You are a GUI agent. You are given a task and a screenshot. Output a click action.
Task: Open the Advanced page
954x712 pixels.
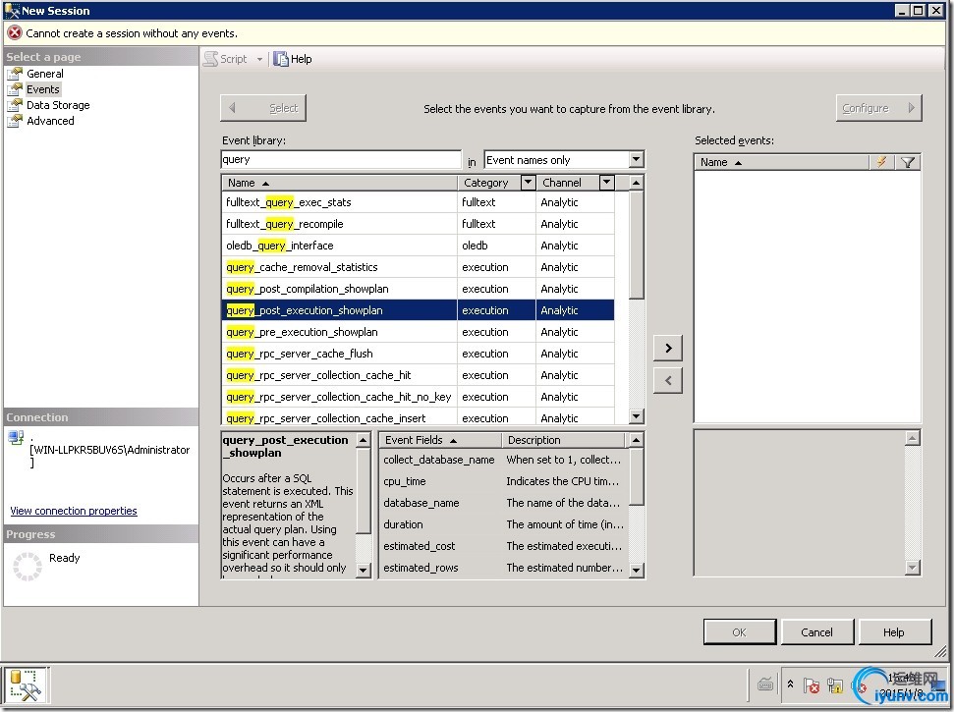[50, 121]
